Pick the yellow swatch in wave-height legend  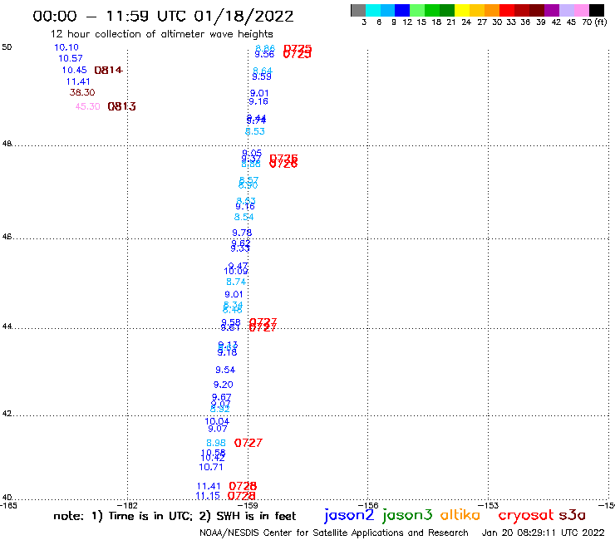coord(462,10)
